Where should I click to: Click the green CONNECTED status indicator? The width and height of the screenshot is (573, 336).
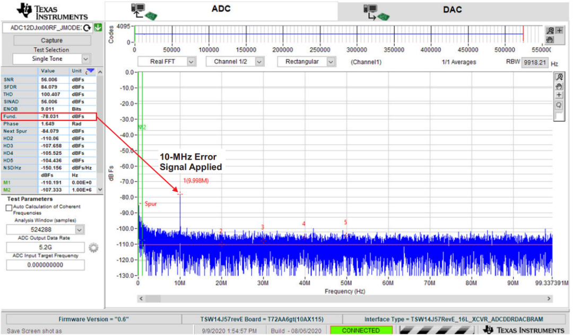[x=361, y=330]
